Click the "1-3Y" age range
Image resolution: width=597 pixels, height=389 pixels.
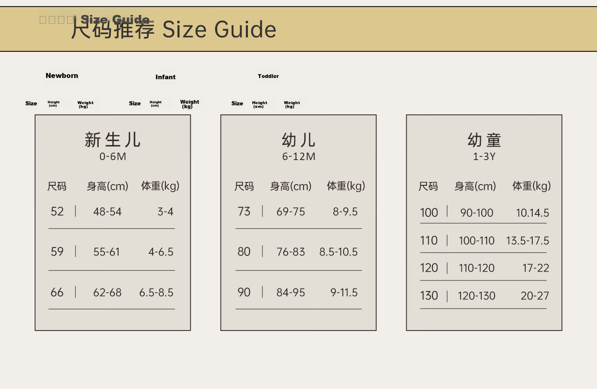[x=484, y=156]
